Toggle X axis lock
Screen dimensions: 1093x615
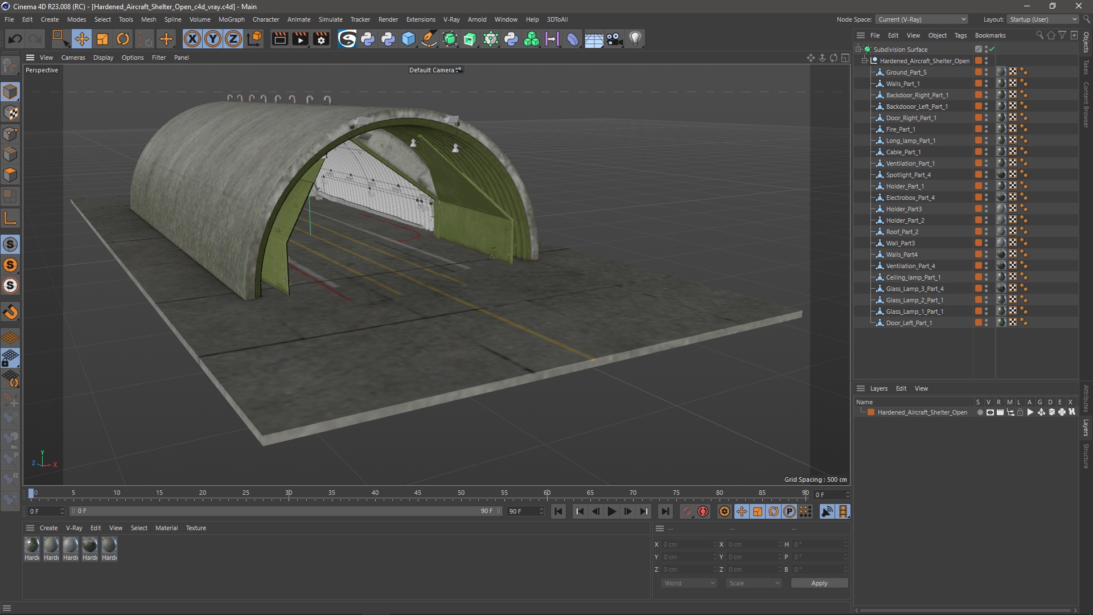192,39
